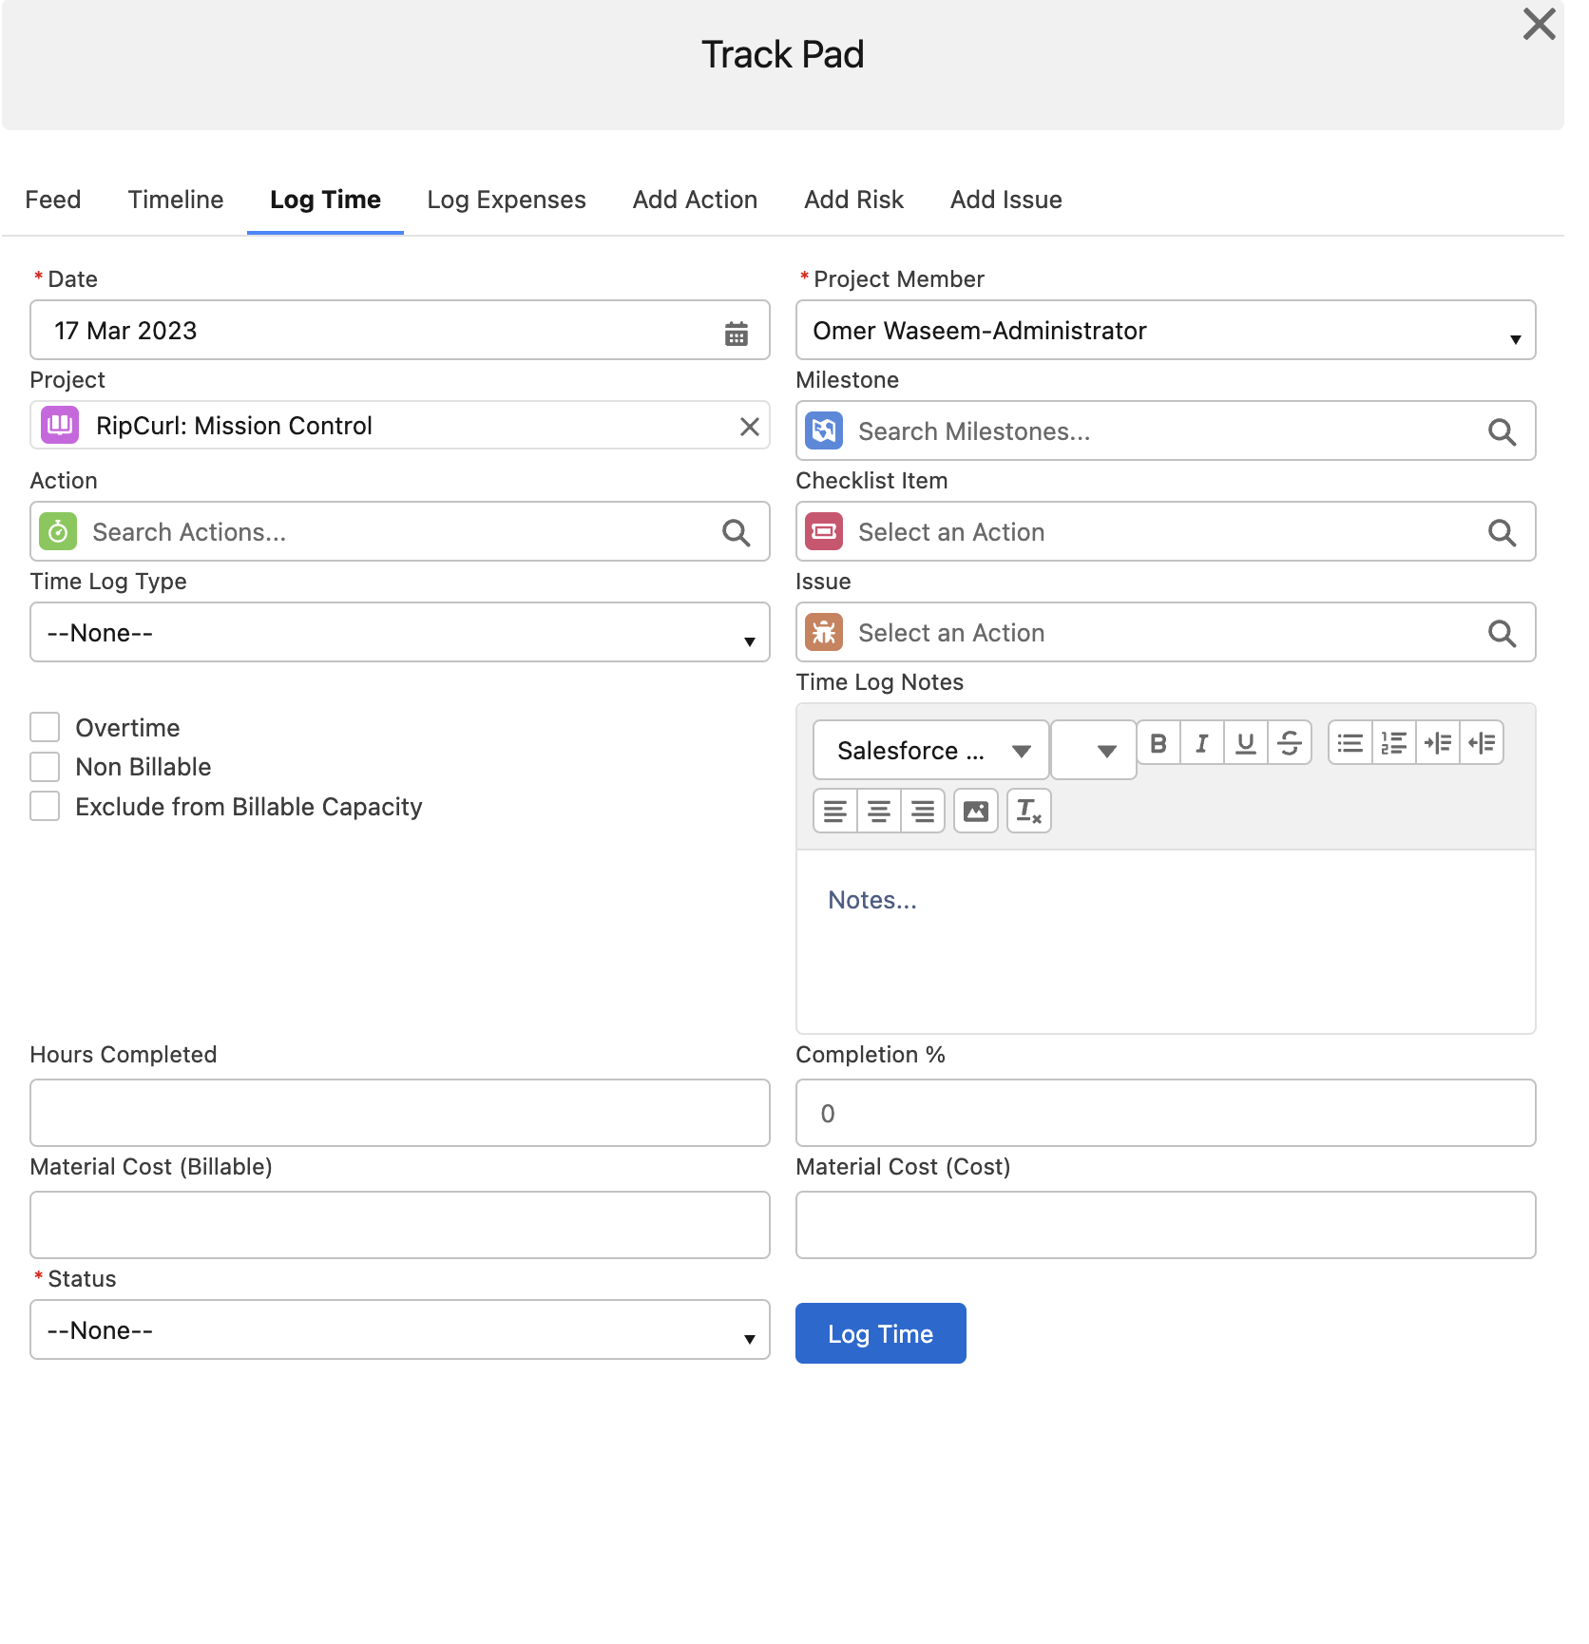This screenshot has width=1589, height=1644.
Task: Switch to the Log Expenses tab
Action: [506, 201]
